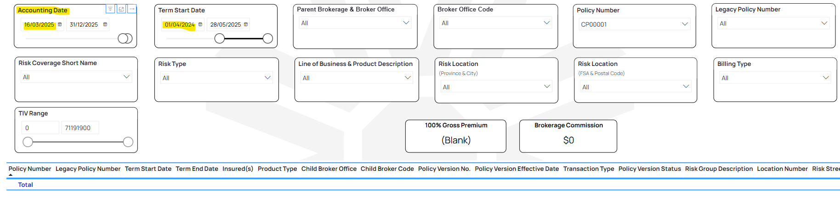Click the left handle of Term Start Date slider
This screenshot has width=840, height=213.
click(220, 39)
